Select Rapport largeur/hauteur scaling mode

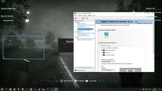pyautogui.click(x=102, y=50)
